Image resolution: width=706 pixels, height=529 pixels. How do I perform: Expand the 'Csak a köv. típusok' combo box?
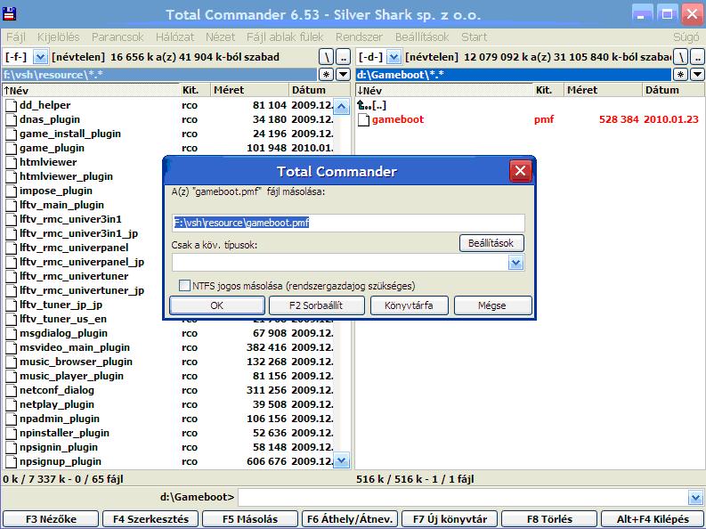(x=515, y=263)
